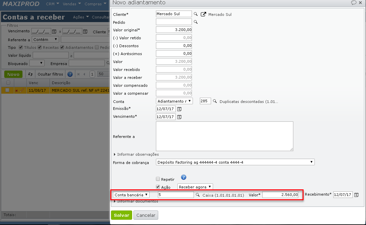366x225 pixels.
Task: Open Receber agora action dropdown
Action: 195,187
